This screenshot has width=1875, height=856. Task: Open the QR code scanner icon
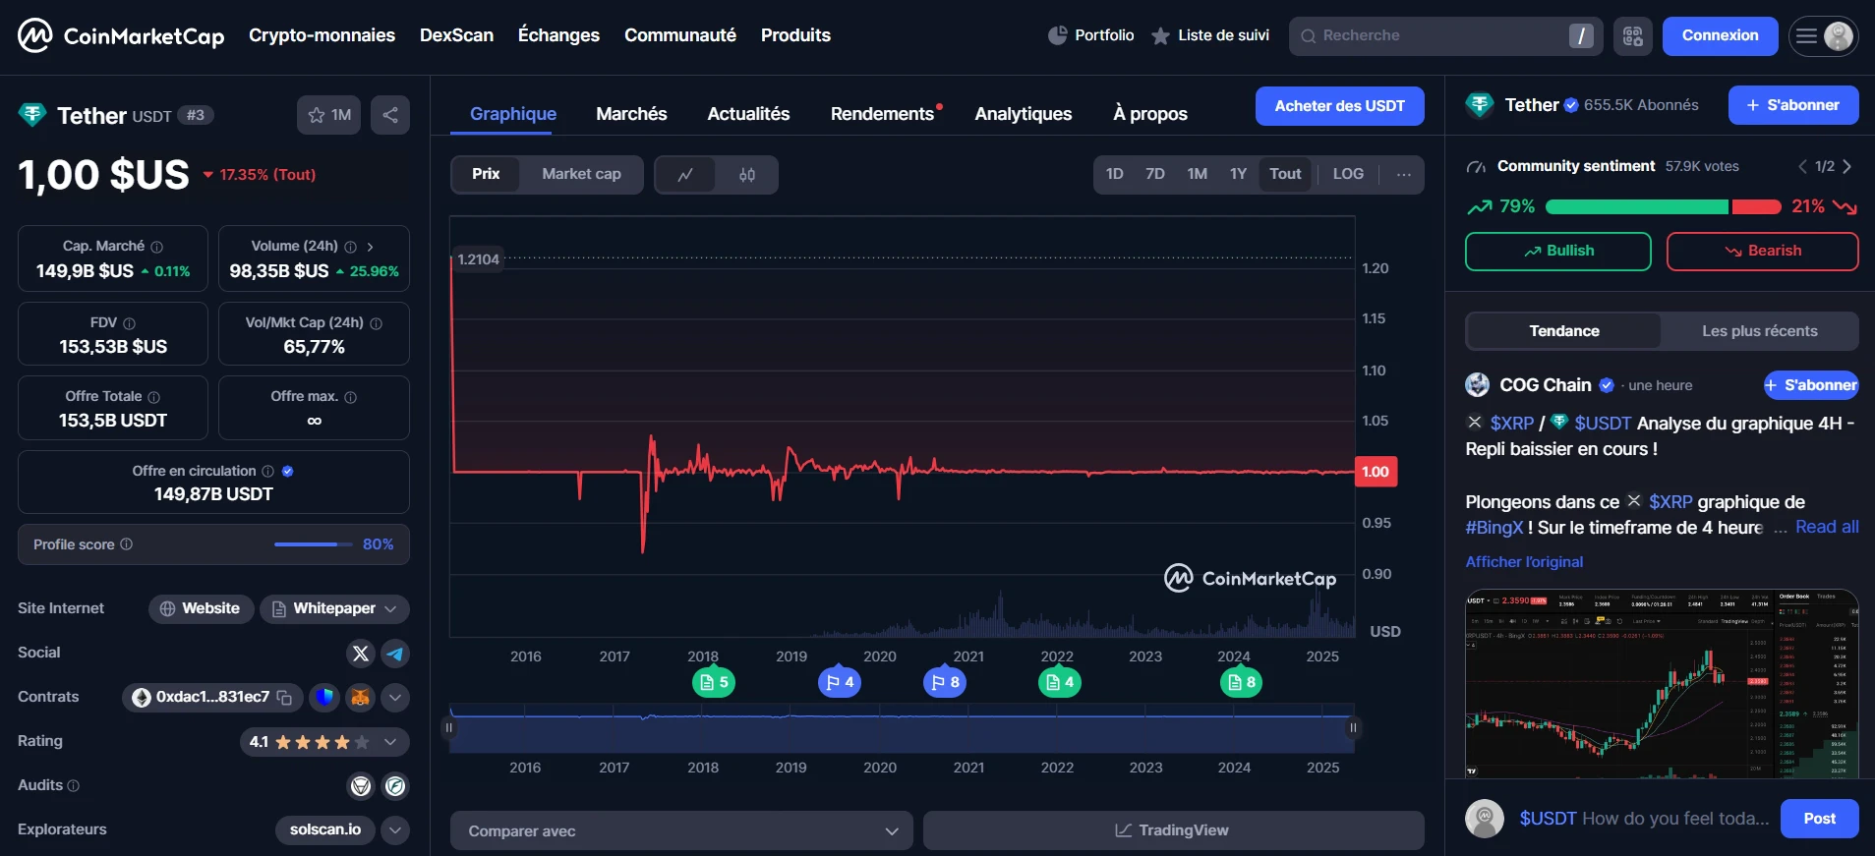(1633, 36)
